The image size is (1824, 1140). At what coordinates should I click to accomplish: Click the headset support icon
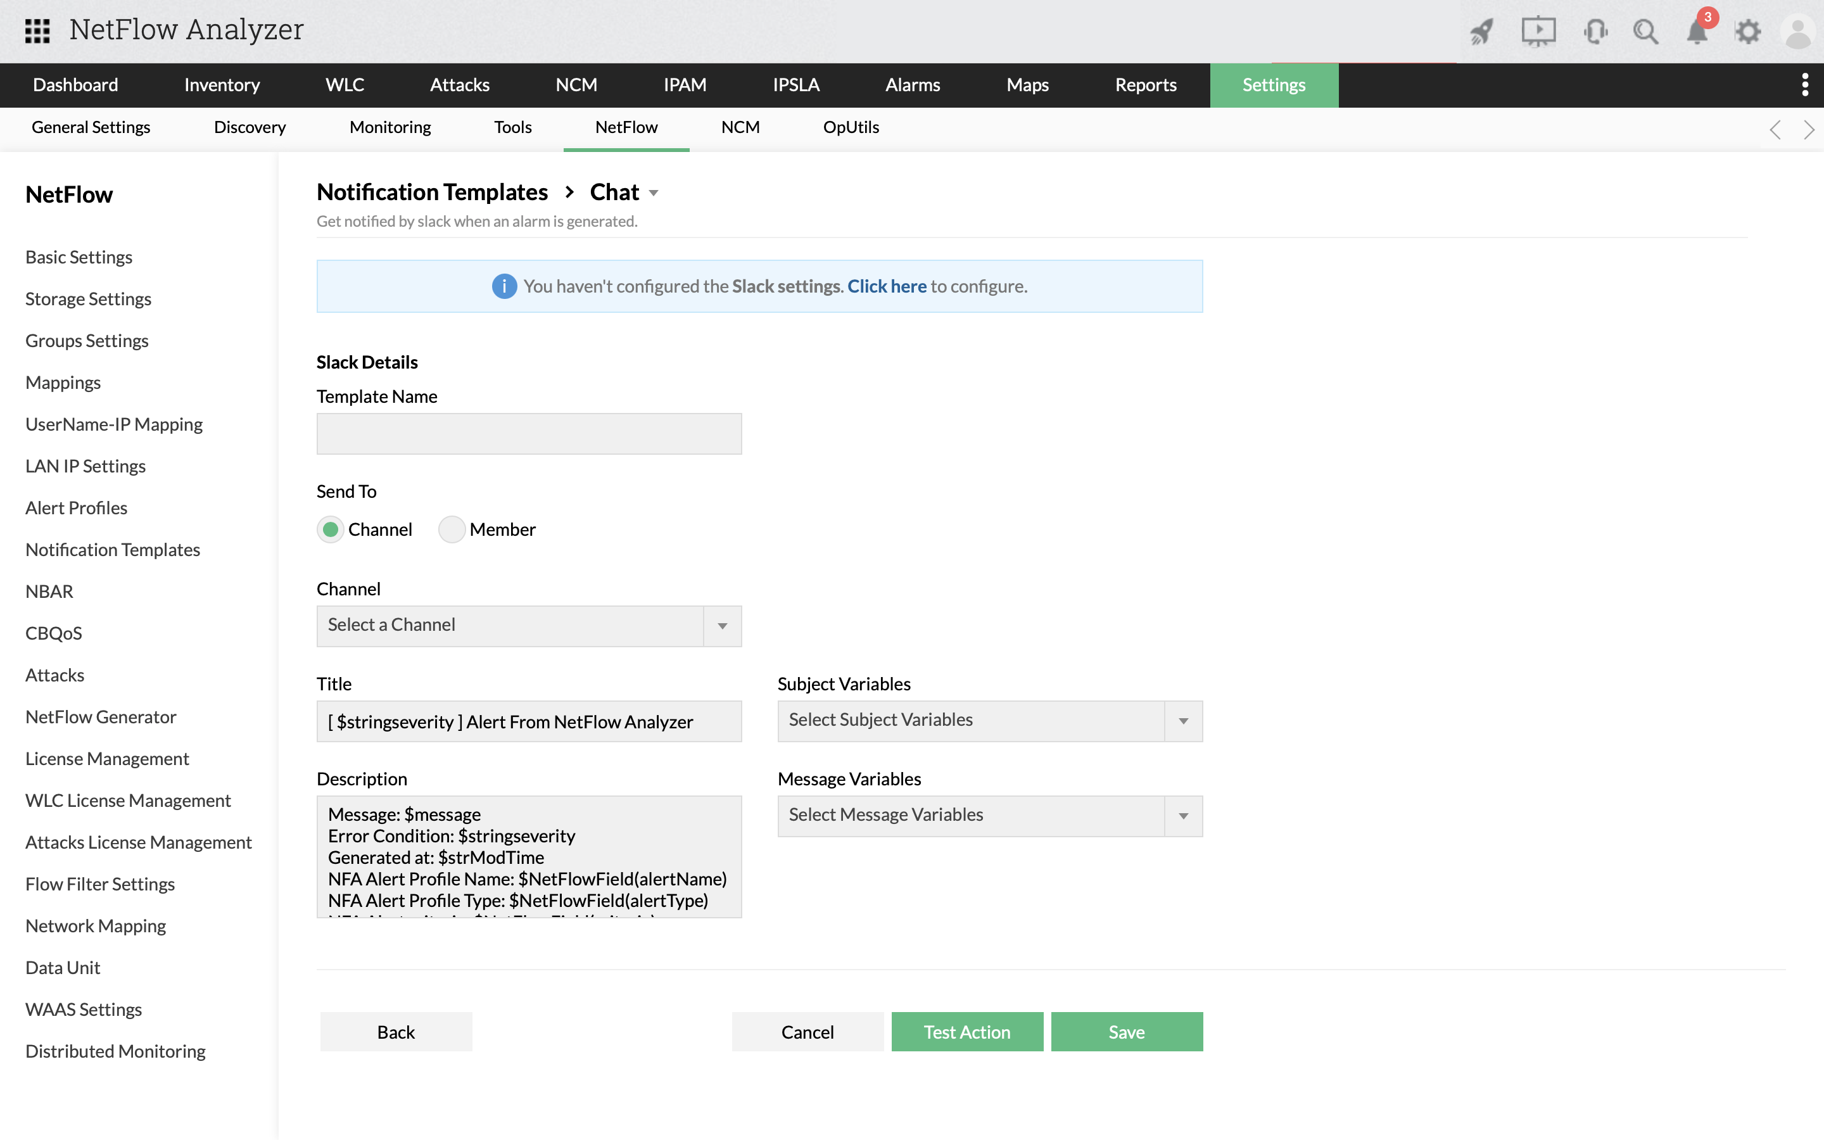tap(1595, 32)
